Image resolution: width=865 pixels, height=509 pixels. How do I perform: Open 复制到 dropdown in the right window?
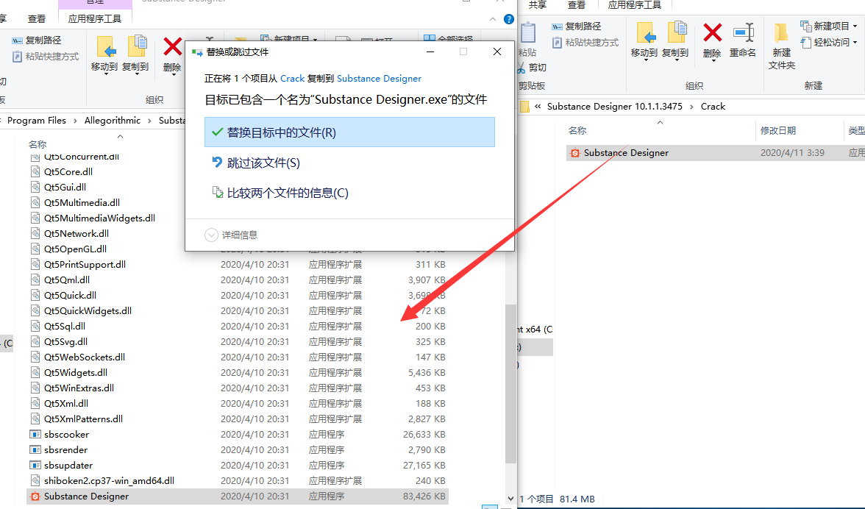[677, 60]
